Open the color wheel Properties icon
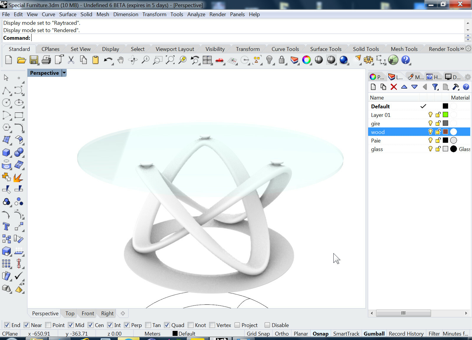This screenshot has width=472, height=340. [x=307, y=60]
